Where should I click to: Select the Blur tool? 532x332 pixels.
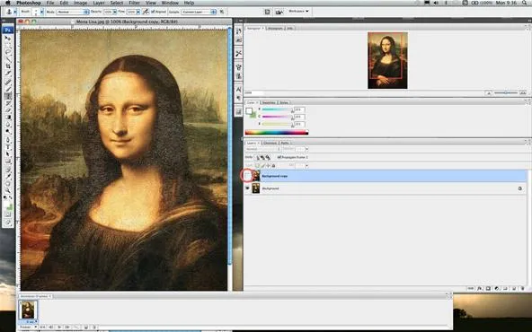click(8, 125)
